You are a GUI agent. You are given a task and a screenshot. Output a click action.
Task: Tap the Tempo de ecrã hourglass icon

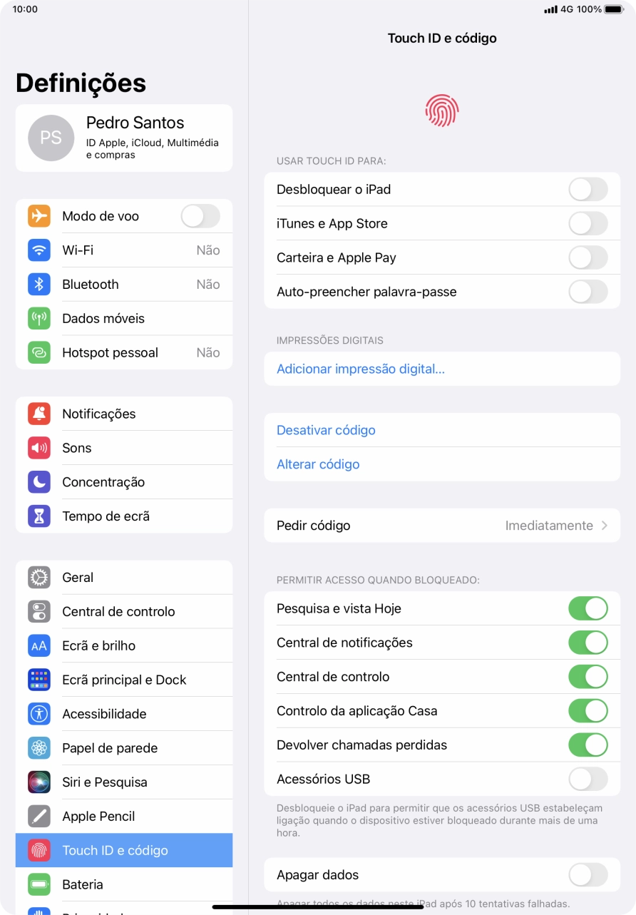tap(39, 516)
